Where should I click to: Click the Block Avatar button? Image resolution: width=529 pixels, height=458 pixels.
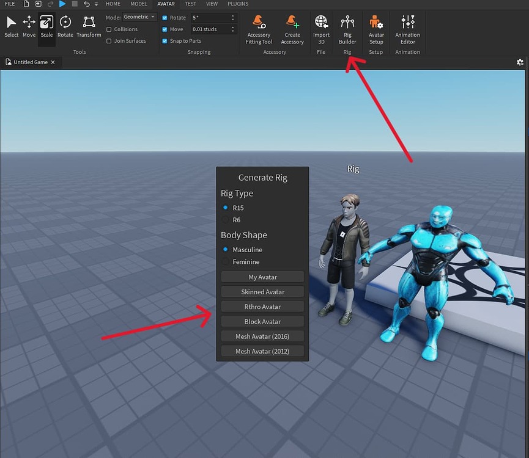pos(262,322)
